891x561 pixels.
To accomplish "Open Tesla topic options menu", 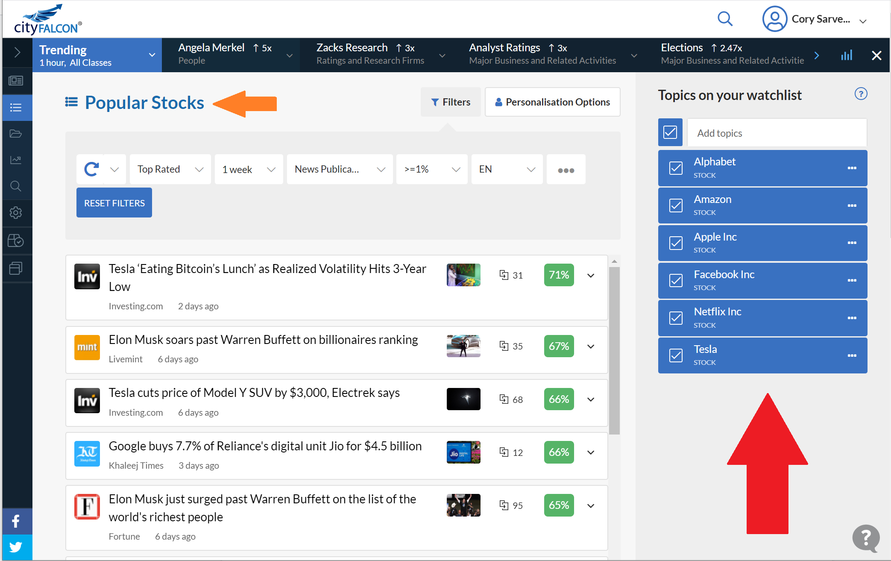I will pyautogui.click(x=852, y=355).
